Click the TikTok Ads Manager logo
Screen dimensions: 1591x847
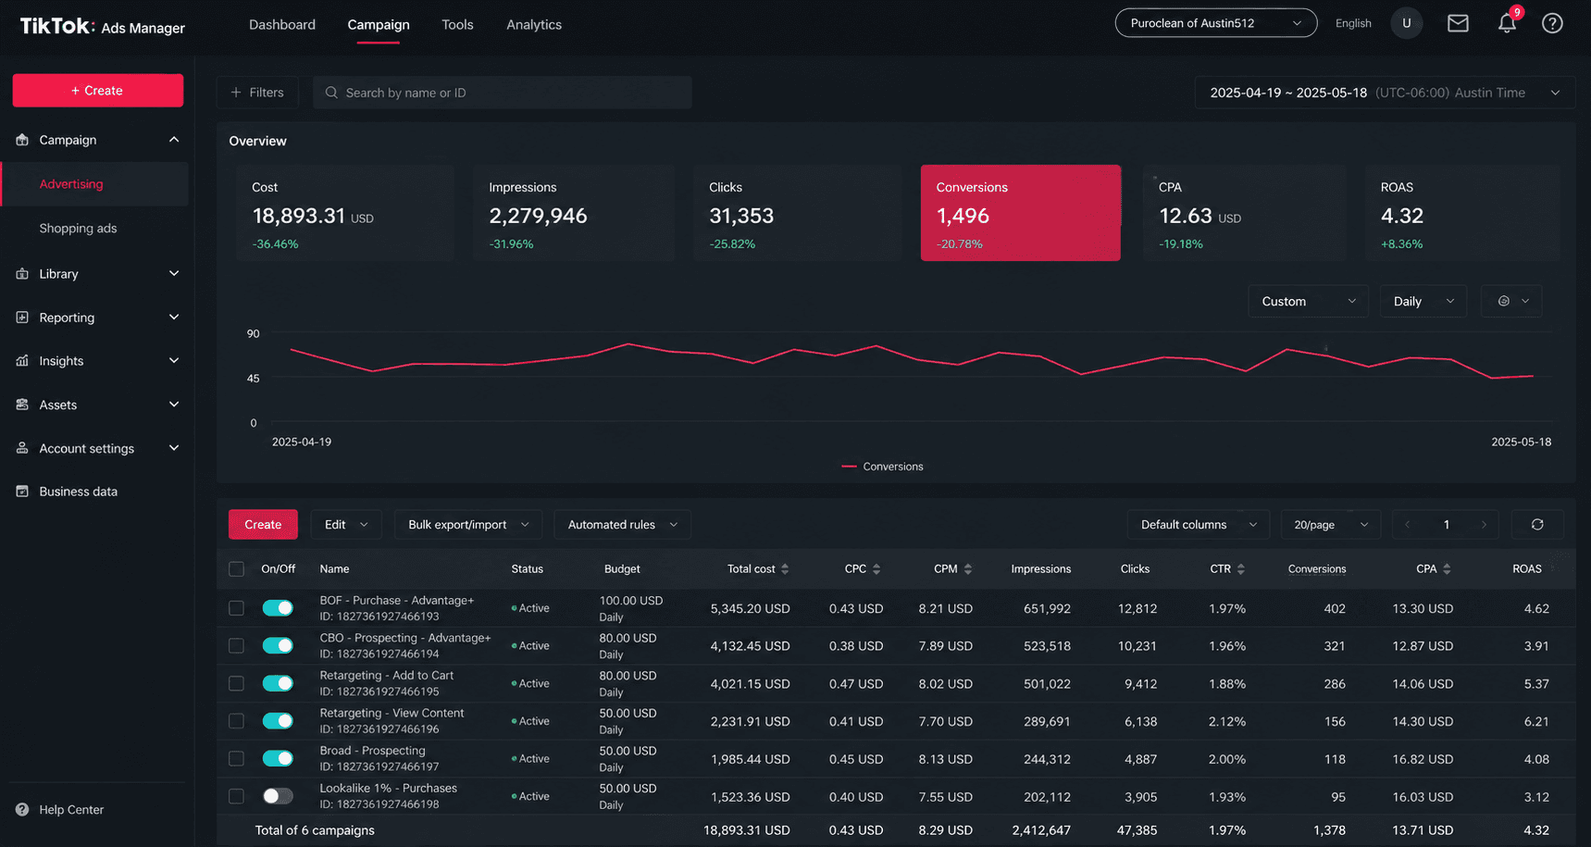click(x=103, y=26)
